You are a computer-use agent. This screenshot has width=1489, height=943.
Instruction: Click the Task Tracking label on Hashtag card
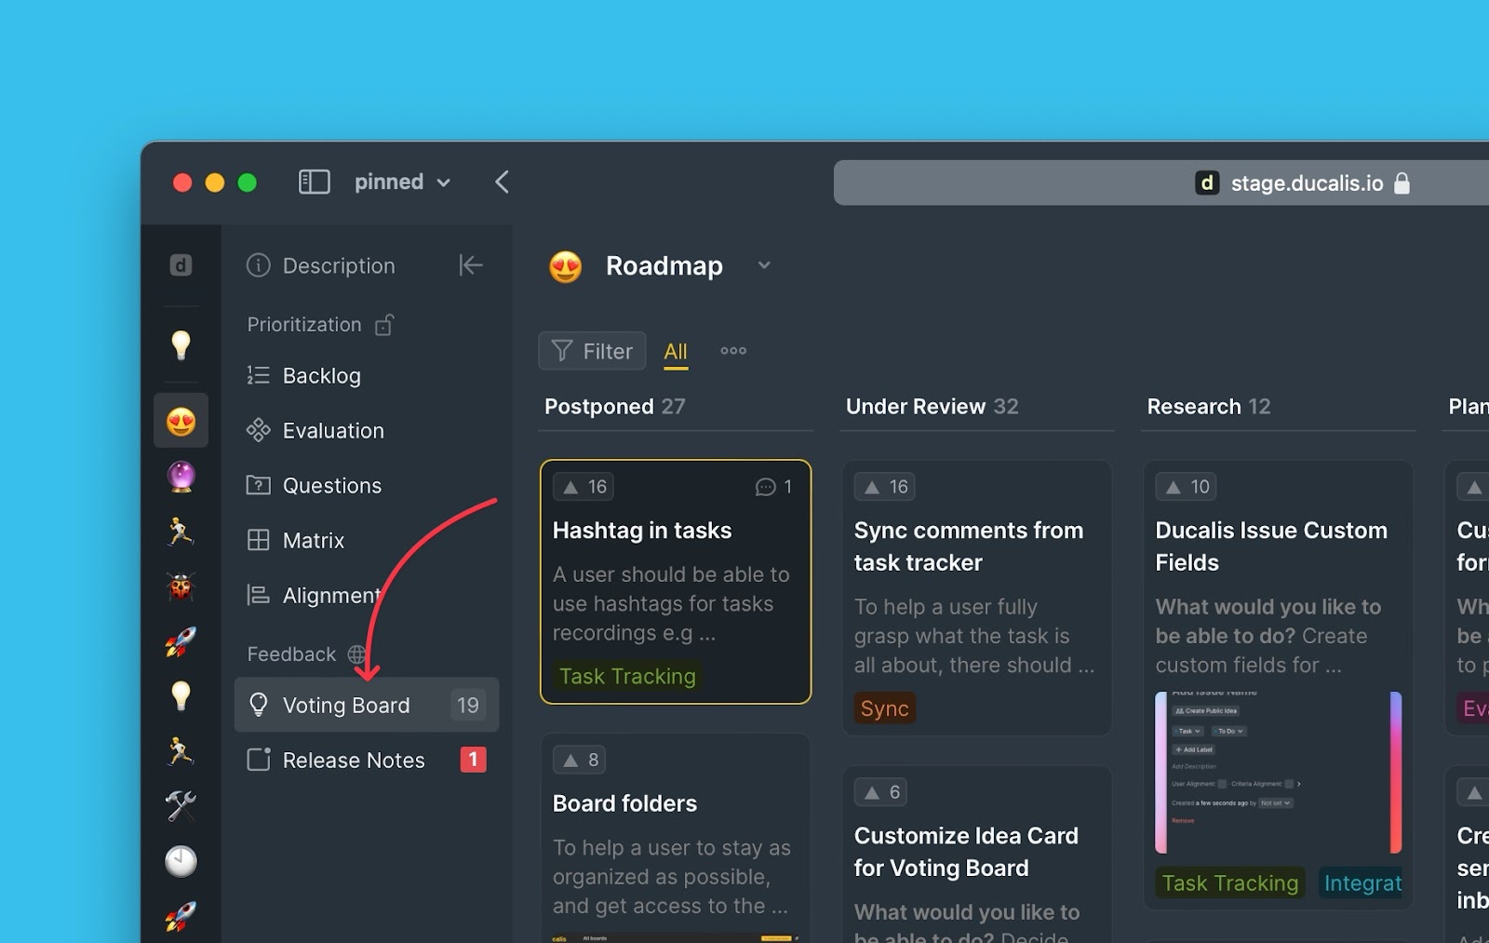point(627,676)
